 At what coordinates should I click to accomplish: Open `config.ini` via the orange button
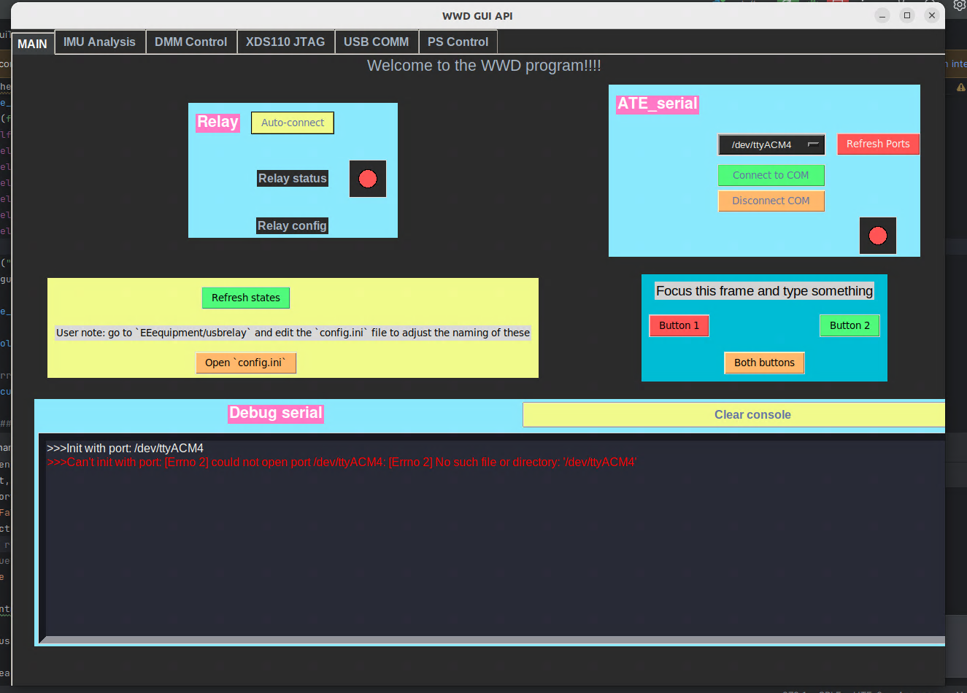[245, 363]
